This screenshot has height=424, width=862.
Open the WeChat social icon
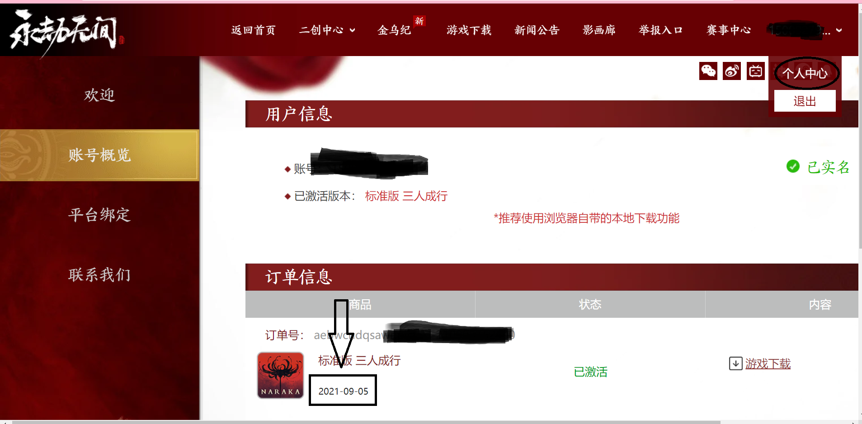[708, 71]
